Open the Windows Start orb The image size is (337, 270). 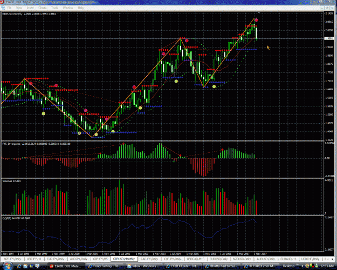[x=6, y=266]
